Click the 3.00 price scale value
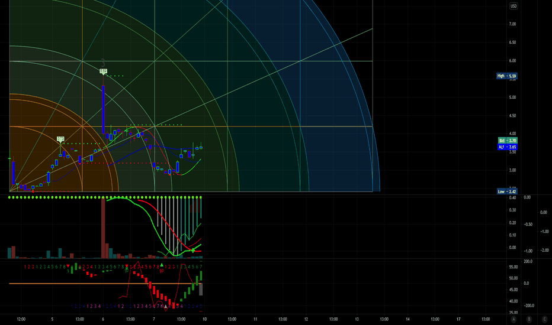Image resolution: width=552 pixels, height=325 pixels. pyautogui.click(x=512, y=170)
